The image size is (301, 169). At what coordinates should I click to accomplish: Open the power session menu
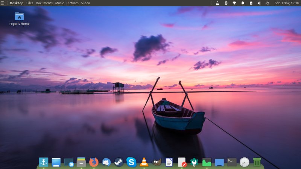coord(268,3)
